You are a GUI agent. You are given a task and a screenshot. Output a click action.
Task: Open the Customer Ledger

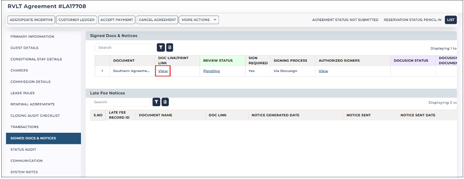point(76,20)
